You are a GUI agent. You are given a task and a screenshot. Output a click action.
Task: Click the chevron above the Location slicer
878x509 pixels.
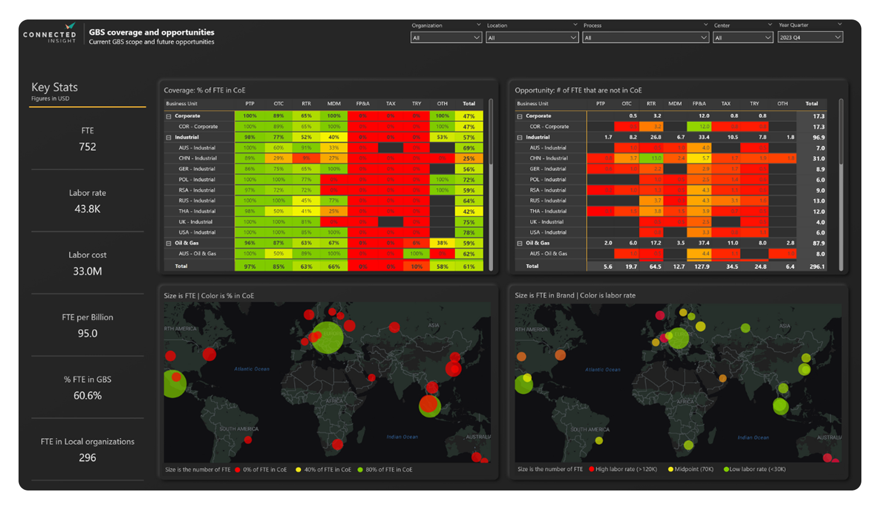point(575,24)
